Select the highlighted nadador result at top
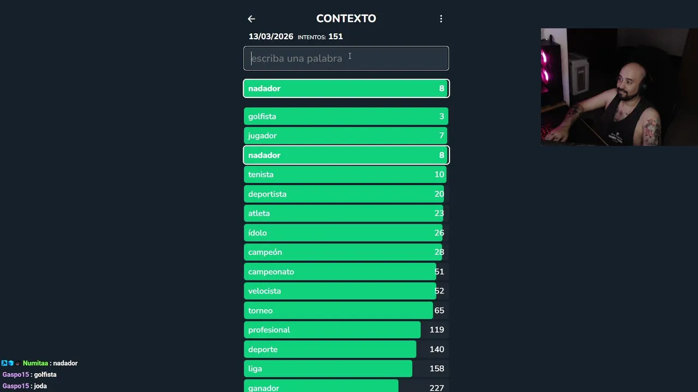This screenshot has height=392, width=698. click(x=346, y=88)
